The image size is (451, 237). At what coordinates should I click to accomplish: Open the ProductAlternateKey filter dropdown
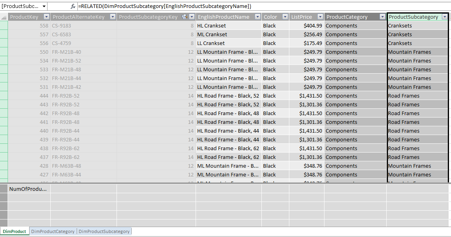[112, 17]
